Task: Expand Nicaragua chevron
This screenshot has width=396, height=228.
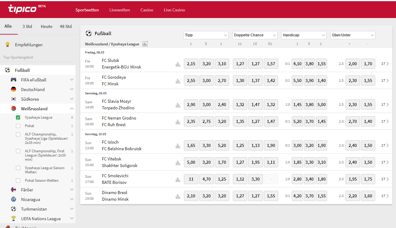Action: (72, 199)
